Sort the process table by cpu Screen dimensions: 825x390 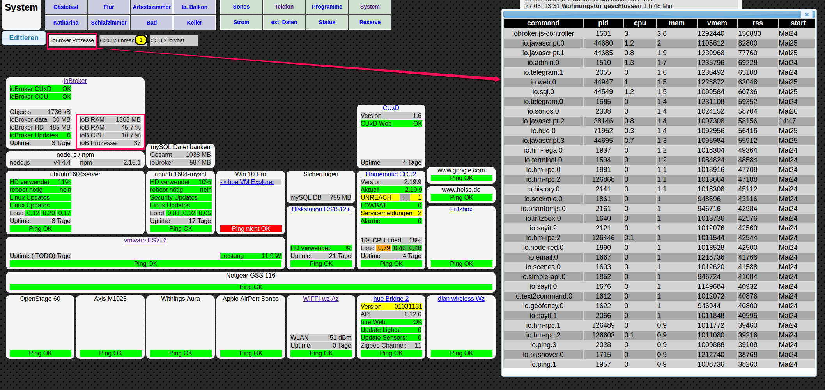(x=640, y=23)
